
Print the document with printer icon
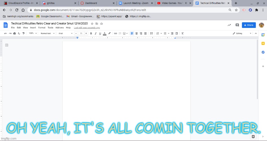(14, 33)
